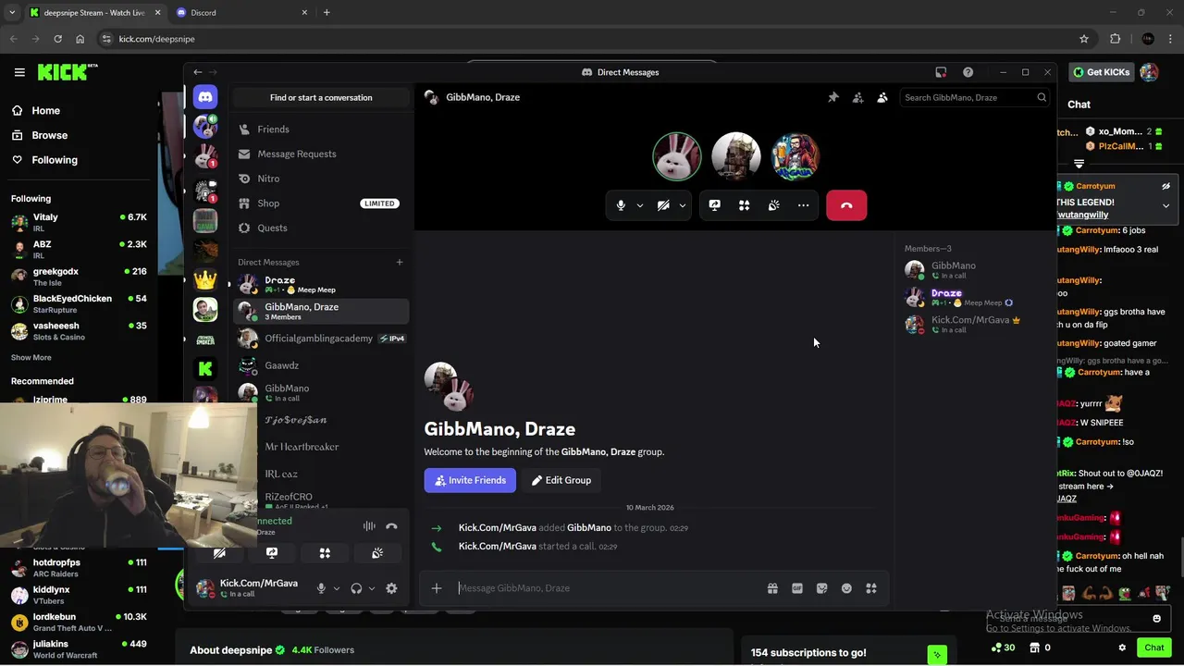Turn on camera in voice panel
This screenshot has width=1184, height=666.
click(x=219, y=553)
